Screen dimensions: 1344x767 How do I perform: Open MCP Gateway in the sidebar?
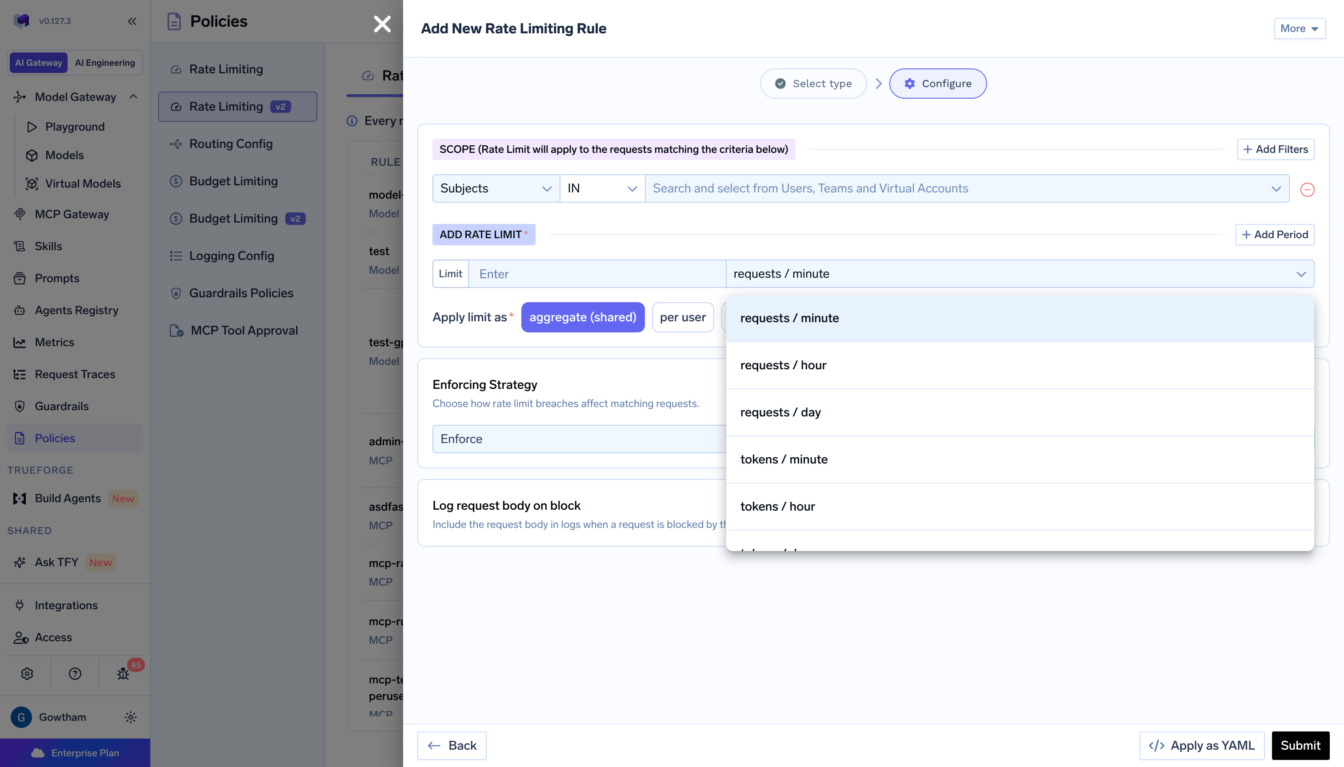[x=72, y=214]
